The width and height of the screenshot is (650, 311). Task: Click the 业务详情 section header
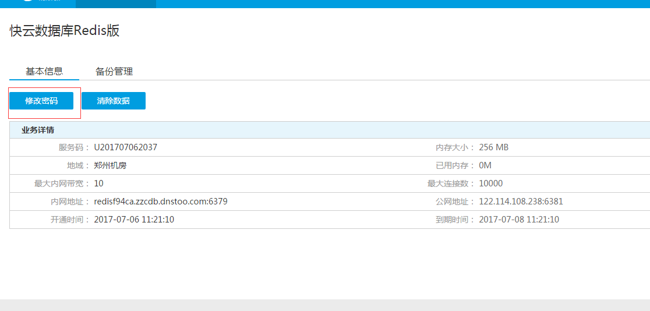tap(38, 130)
